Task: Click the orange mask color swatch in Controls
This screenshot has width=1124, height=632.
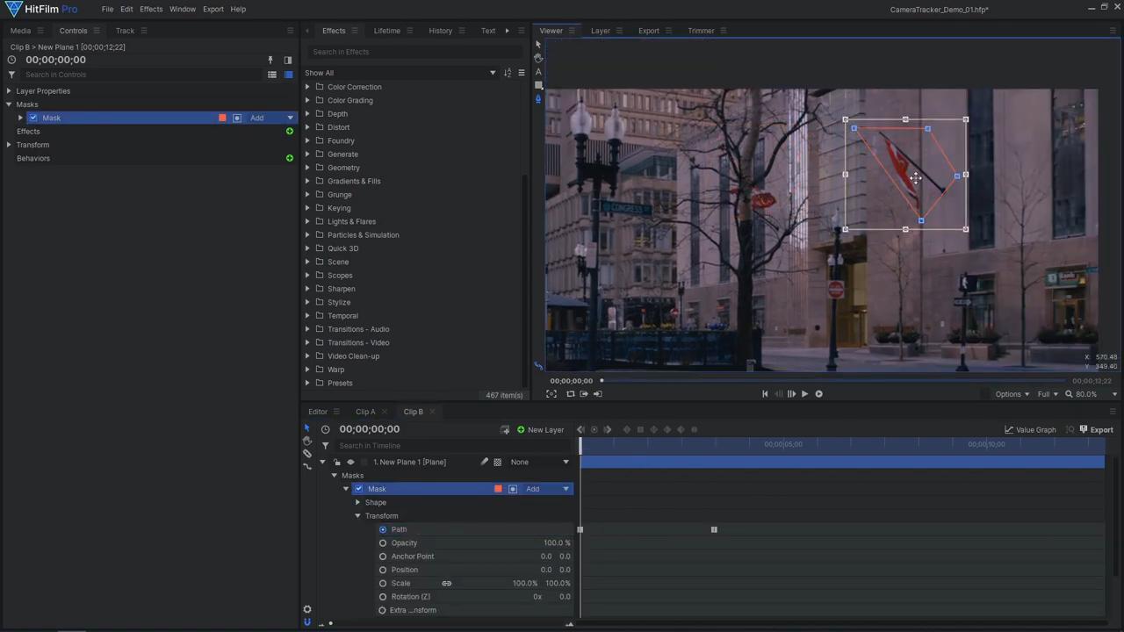Action: click(x=222, y=118)
